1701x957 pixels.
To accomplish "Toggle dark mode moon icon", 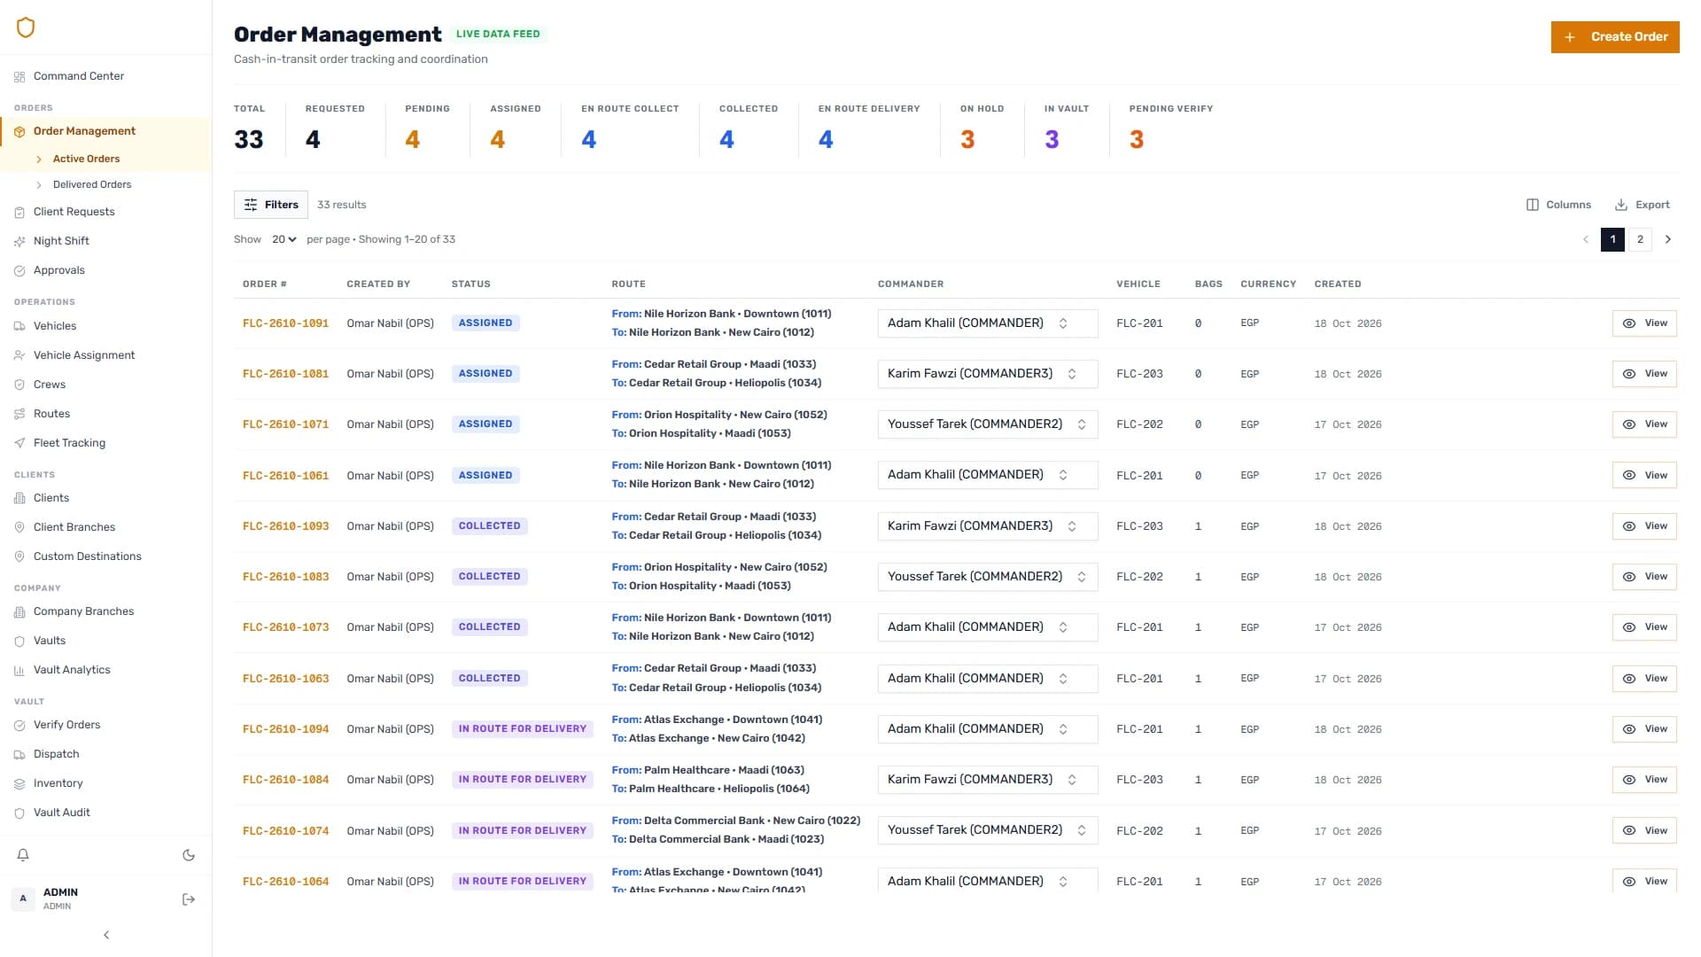I will [189, 855].
